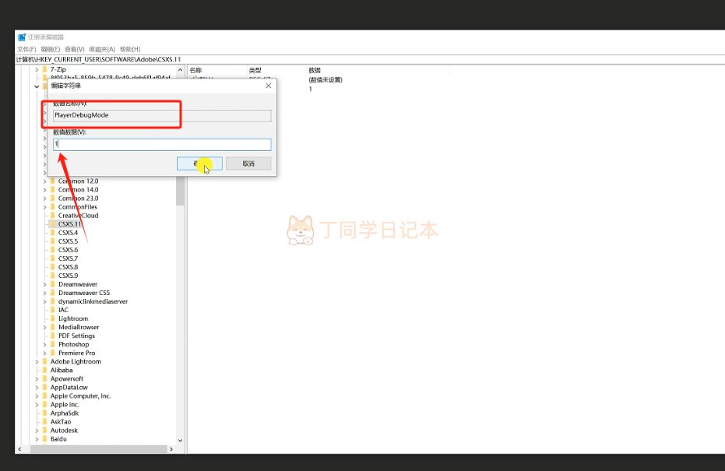This screenshot has height=471, width=725.
Task: Expand the Common 14.0 key
Action: (45, 190)
